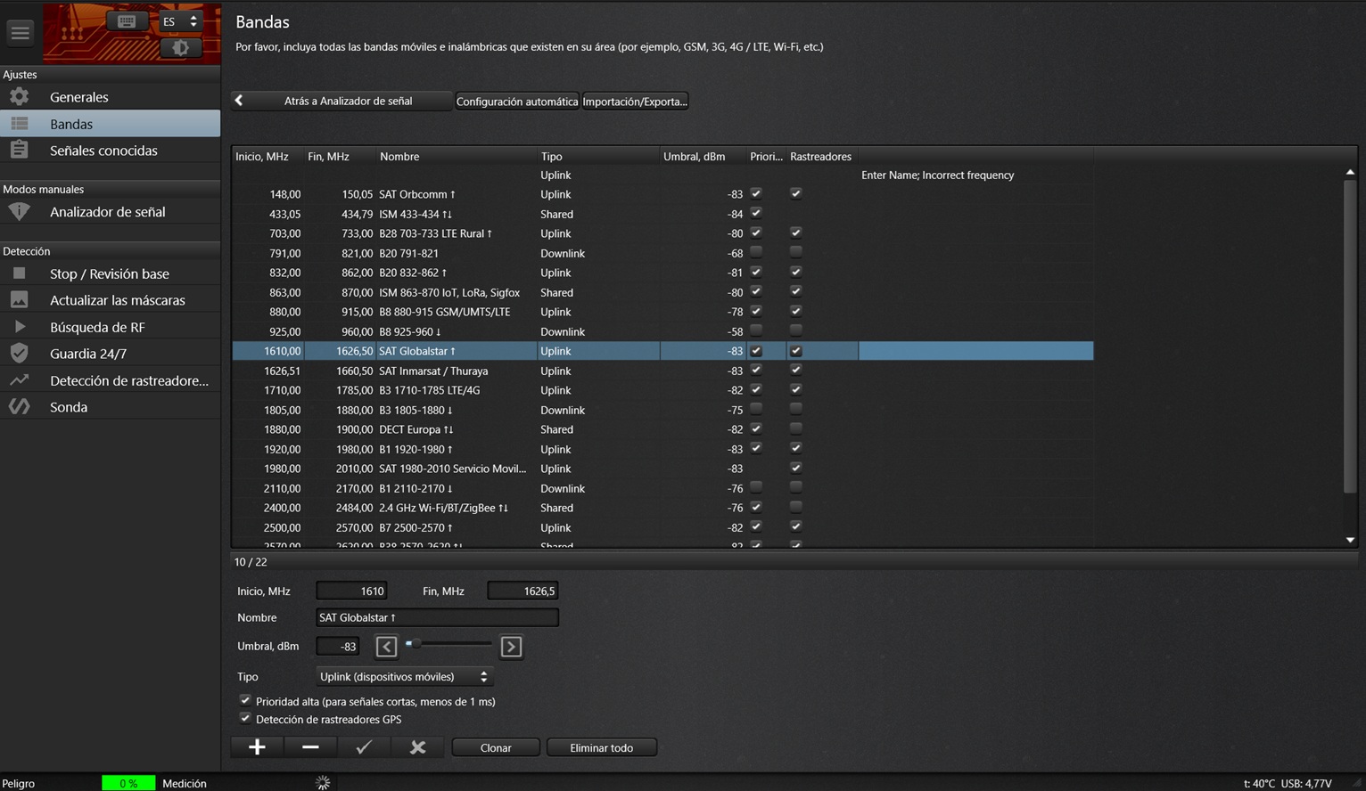The image size is (1366, 791).
Task: Select the ISM 433-434 band row
Action: 662,214
